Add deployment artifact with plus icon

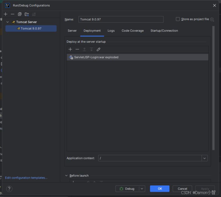(70, 49)
